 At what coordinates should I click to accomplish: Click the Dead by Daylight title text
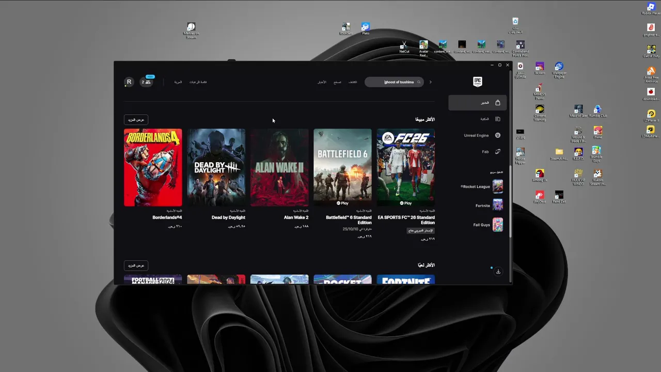point(228,218)
